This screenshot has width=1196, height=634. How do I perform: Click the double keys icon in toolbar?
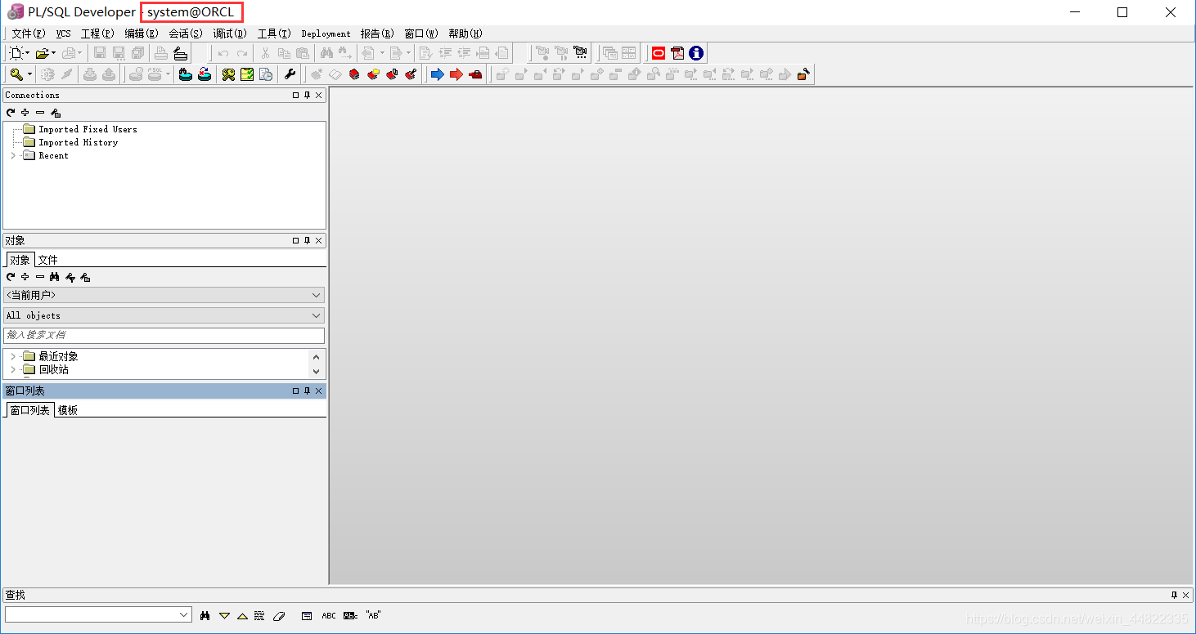[x=228, y=74]
